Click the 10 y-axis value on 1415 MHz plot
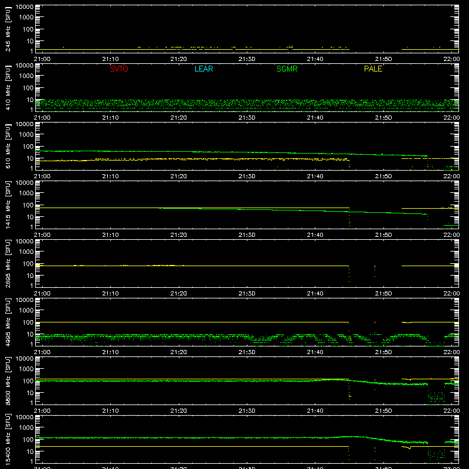This screenshot has height=469, width=469. pyautogui.click(x=30, y=217)
